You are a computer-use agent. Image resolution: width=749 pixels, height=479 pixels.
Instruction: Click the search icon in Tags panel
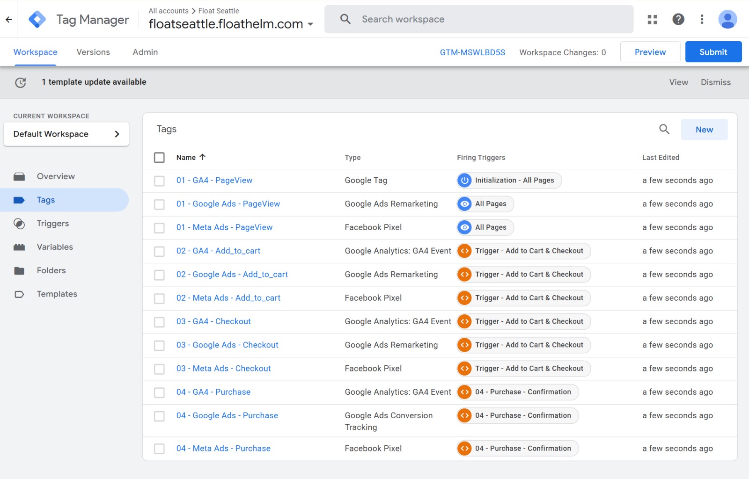click(664, 129)
